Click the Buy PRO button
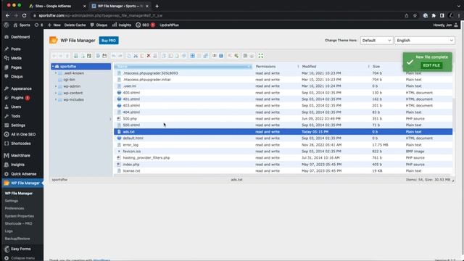 (x=109, y=41)
